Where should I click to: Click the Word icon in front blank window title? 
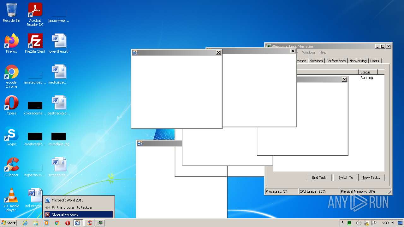(135, 53)
